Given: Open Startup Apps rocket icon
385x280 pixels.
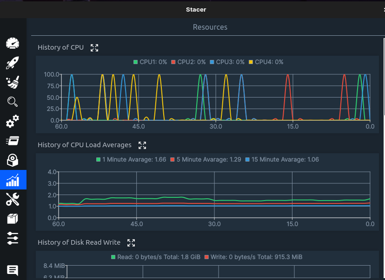Looking at the screenshot, I should coord(13,63).
